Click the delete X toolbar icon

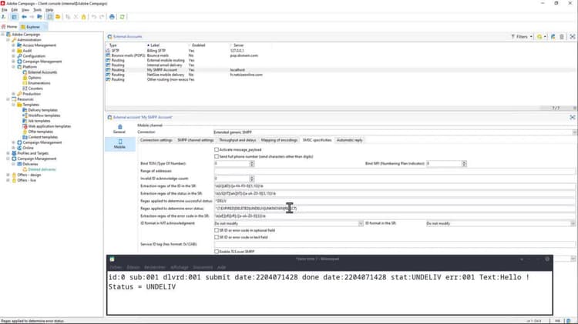[76, 17]
